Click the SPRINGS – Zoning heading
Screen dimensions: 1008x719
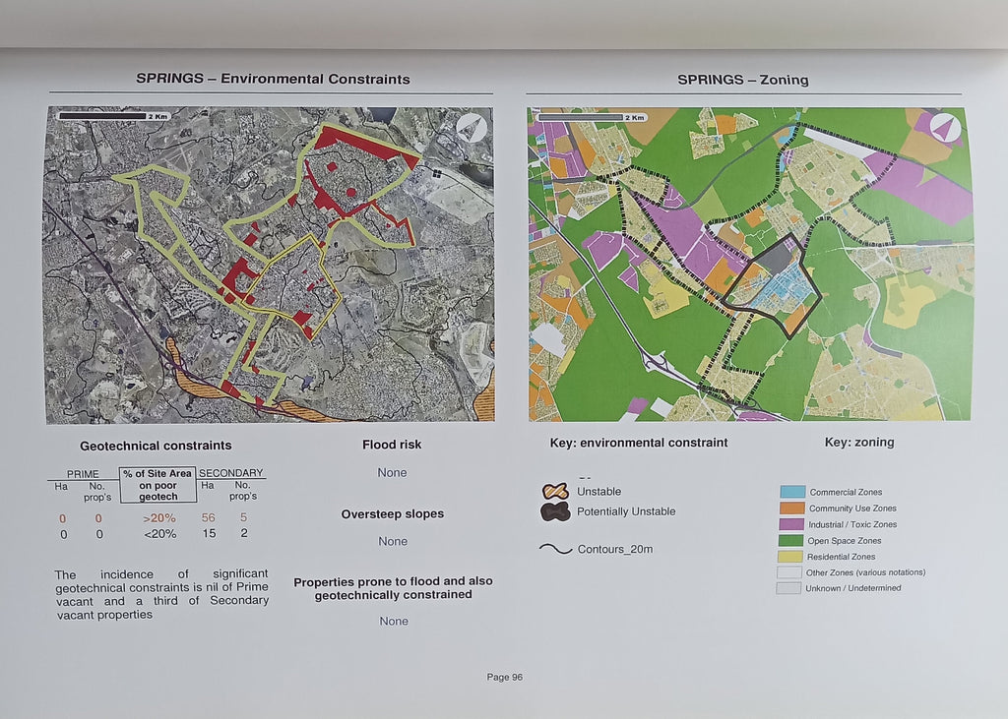click(x=742, y=80)
